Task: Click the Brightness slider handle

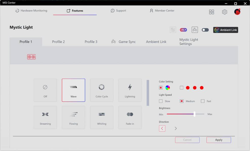Action: (194, 114)
